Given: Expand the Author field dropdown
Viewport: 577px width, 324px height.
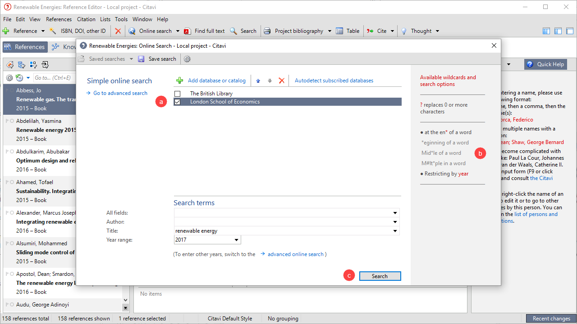Looking at the screenshot, I should [395, 222].
